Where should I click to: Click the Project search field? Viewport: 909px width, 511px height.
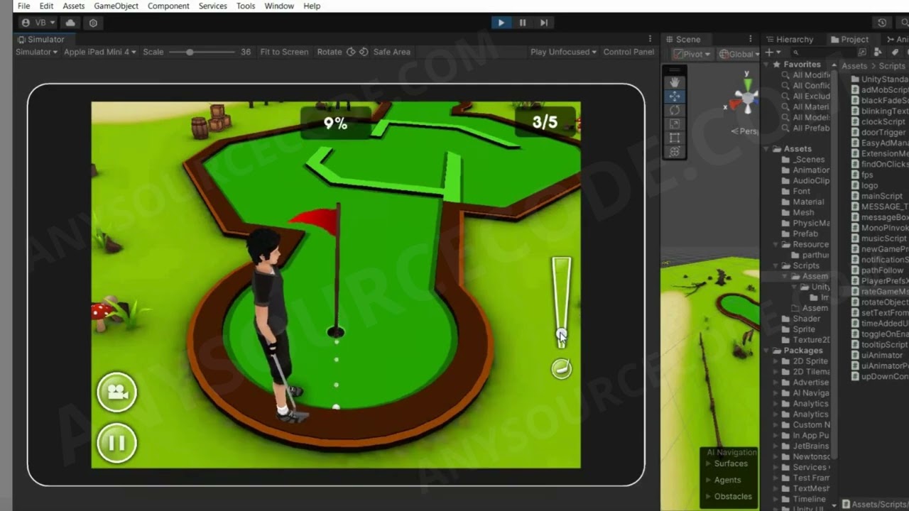(x=824, y=52)
